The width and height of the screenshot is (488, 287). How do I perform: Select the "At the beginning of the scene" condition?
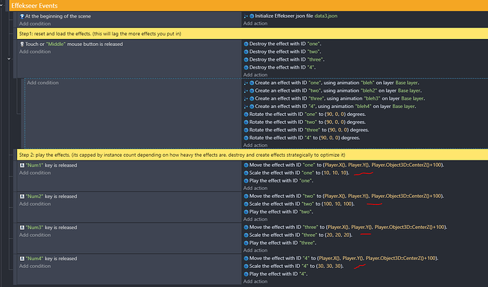tap(55, 16)
